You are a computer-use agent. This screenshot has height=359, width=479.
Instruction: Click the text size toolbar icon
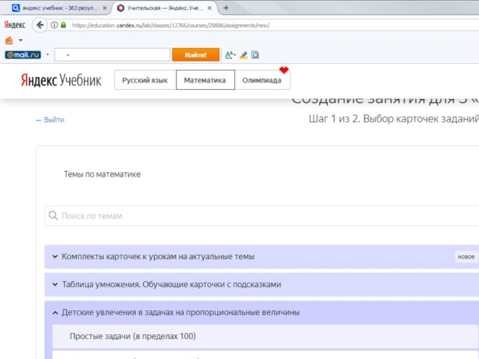(x=229, y=55)
